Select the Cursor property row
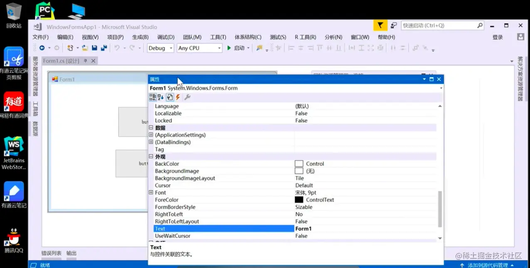Screen dimensions: 530x268 pos(295,185)
